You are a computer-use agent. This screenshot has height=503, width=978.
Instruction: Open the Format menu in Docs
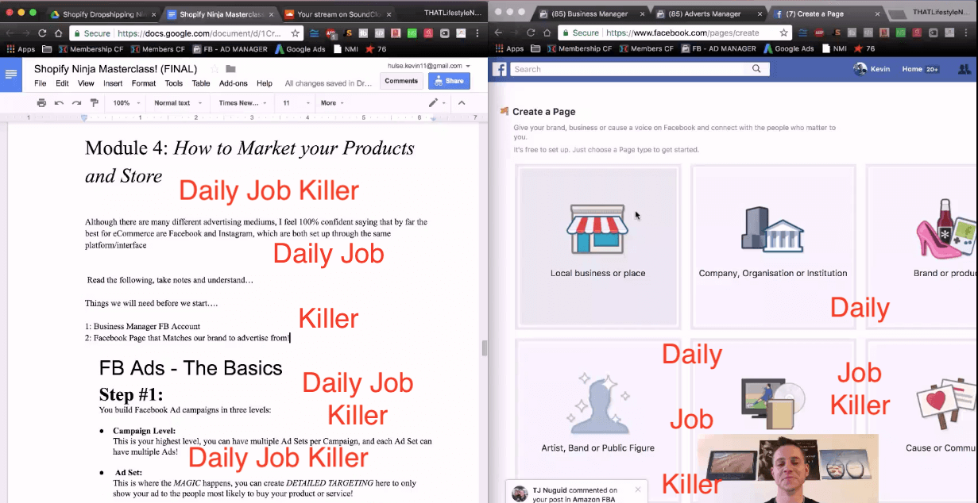pyautogui.click(x=144, y=83)
